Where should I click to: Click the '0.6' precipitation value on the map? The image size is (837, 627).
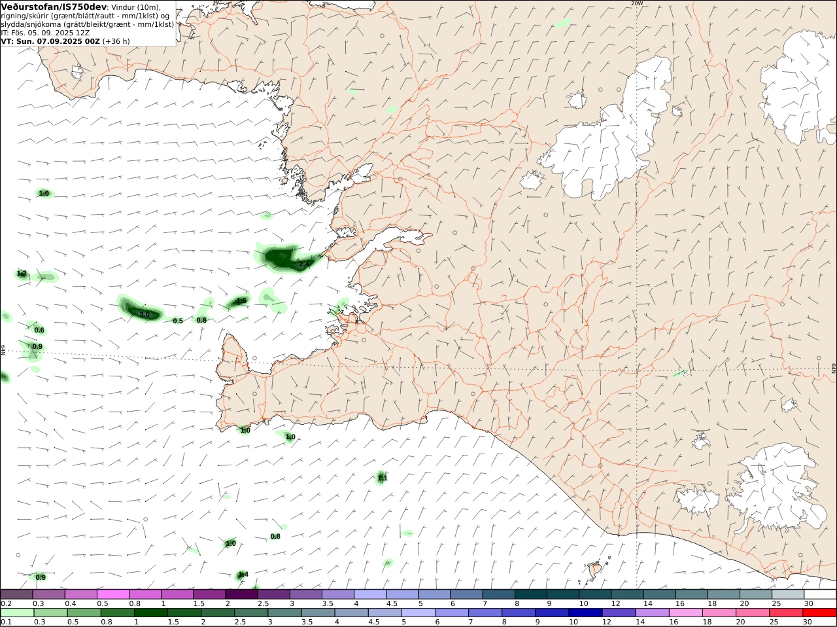39,331
